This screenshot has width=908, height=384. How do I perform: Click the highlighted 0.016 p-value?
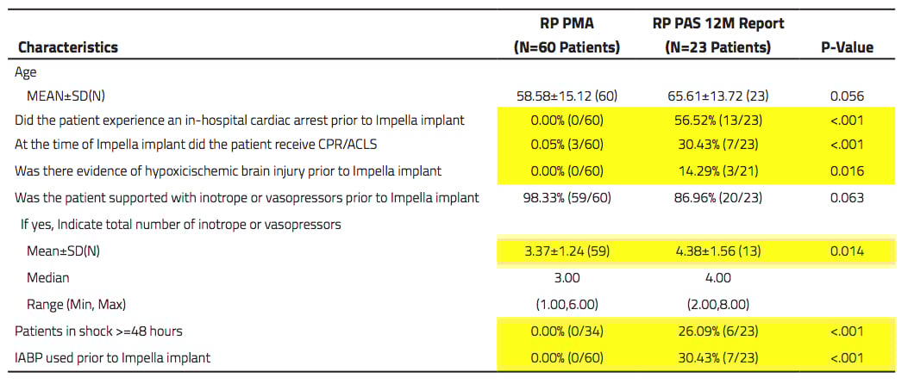click(847, 171)
